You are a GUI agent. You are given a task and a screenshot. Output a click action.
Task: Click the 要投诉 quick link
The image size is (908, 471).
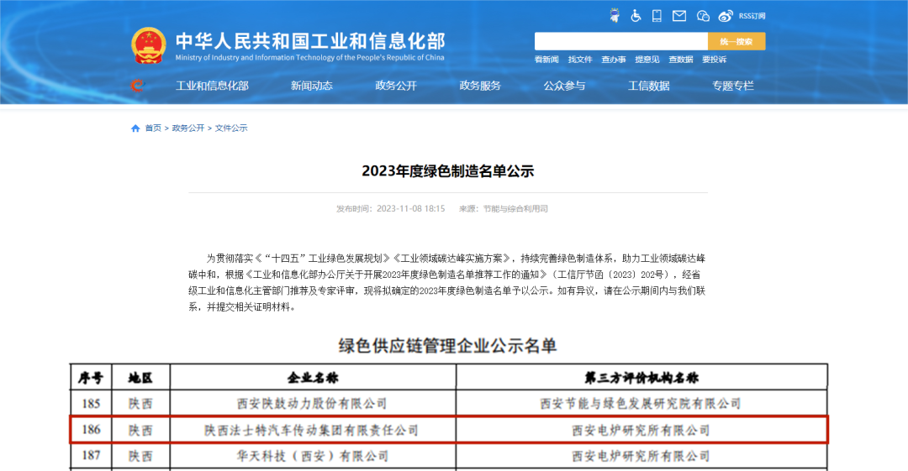714,60
